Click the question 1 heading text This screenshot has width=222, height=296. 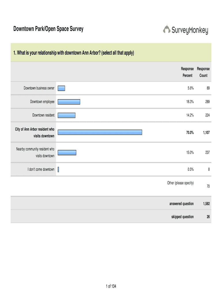click(74, 53)
